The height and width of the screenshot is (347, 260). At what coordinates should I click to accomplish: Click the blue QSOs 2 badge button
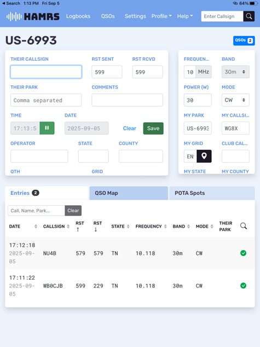tap(244, 41)
